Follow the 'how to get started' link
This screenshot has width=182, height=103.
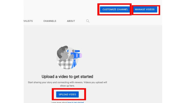[x=76, y=102]
